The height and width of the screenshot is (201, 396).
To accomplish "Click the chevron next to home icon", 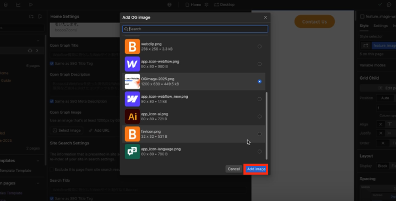I will [37, 51].
